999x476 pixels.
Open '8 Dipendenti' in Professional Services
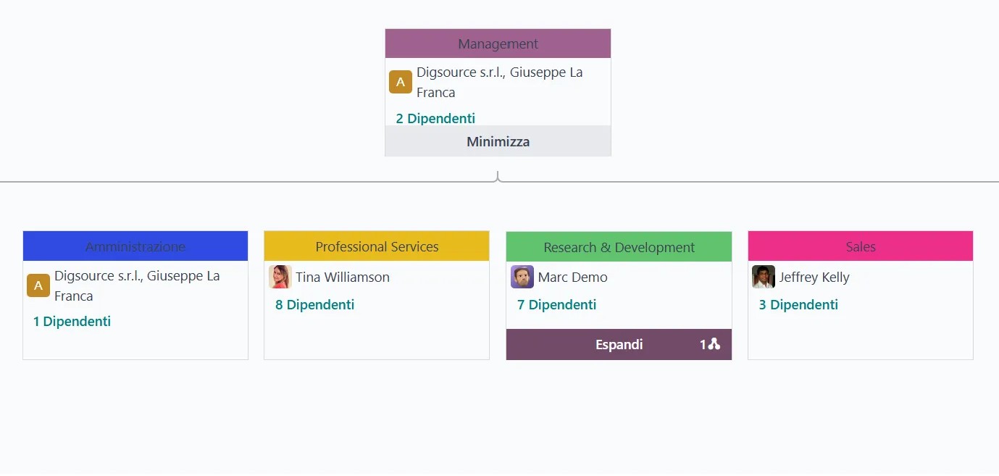point(314,304)
